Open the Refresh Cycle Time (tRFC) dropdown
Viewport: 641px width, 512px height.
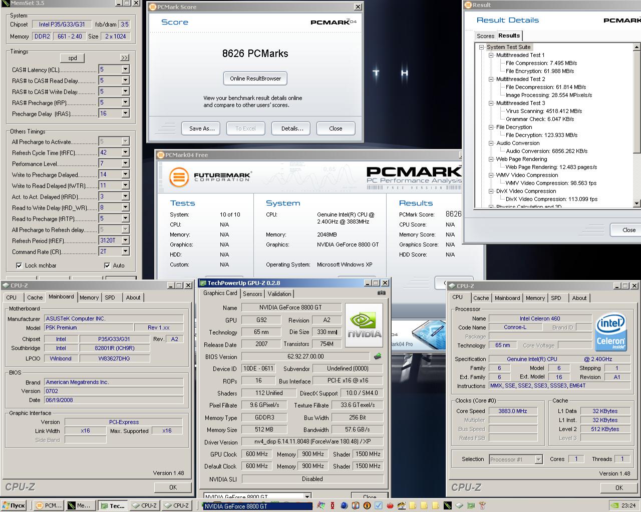pos(125,152)
